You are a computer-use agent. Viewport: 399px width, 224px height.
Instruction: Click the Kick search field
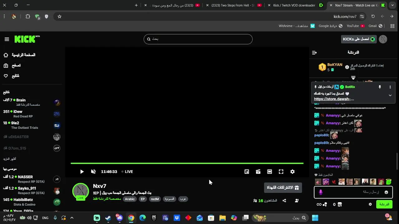point(198,39)
